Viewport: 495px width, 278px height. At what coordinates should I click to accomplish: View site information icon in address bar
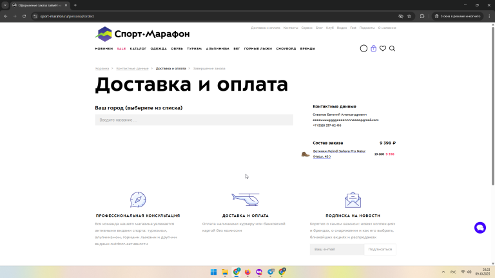click(35, 16)
